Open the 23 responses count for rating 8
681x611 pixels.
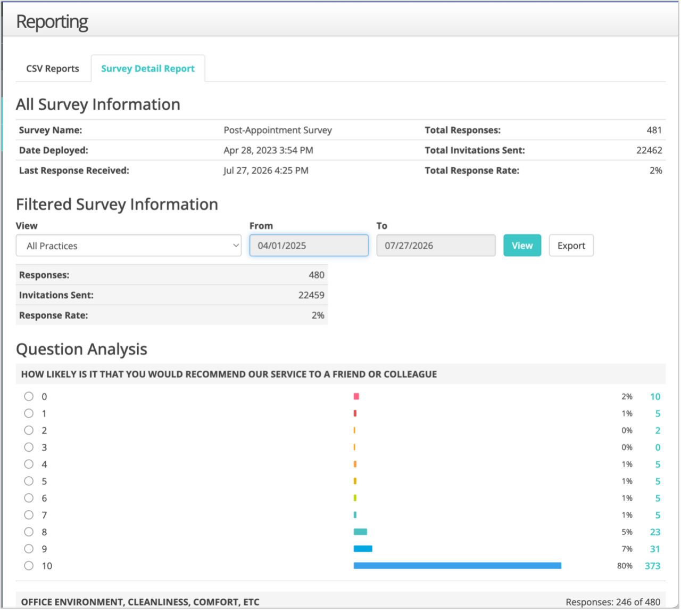pyautogui.click(x=655, y=532)
